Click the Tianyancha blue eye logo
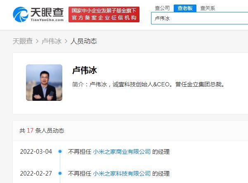This screenshot has height=183, width=248. (x=20, y=14)
